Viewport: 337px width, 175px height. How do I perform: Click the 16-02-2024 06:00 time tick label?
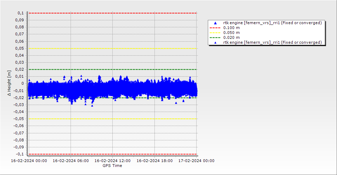(x=71, y=161)
